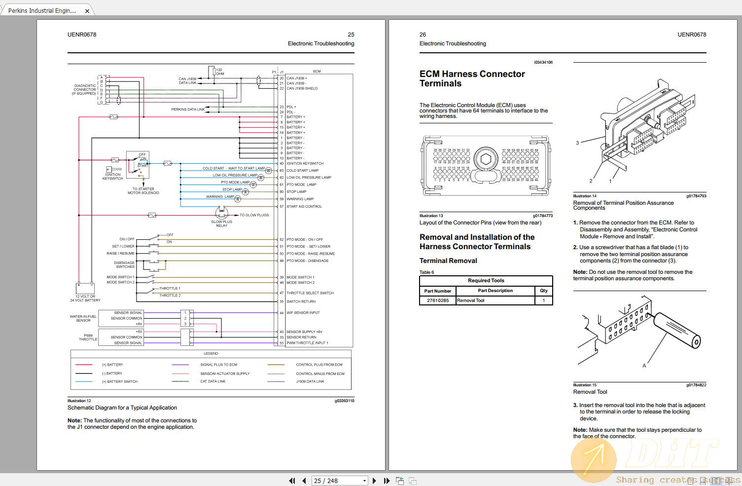This screenshot has width=742, height=486.
Task: Click the 'WIF SENSOR INPUT' pin label
Action: click(x=303, y=312)
